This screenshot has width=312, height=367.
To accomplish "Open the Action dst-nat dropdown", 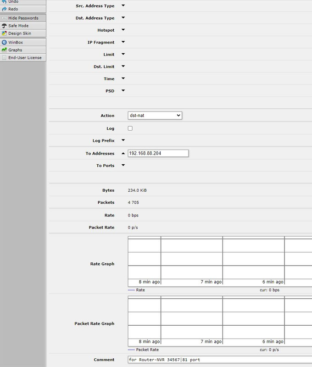I will click(x=155, y=116).
